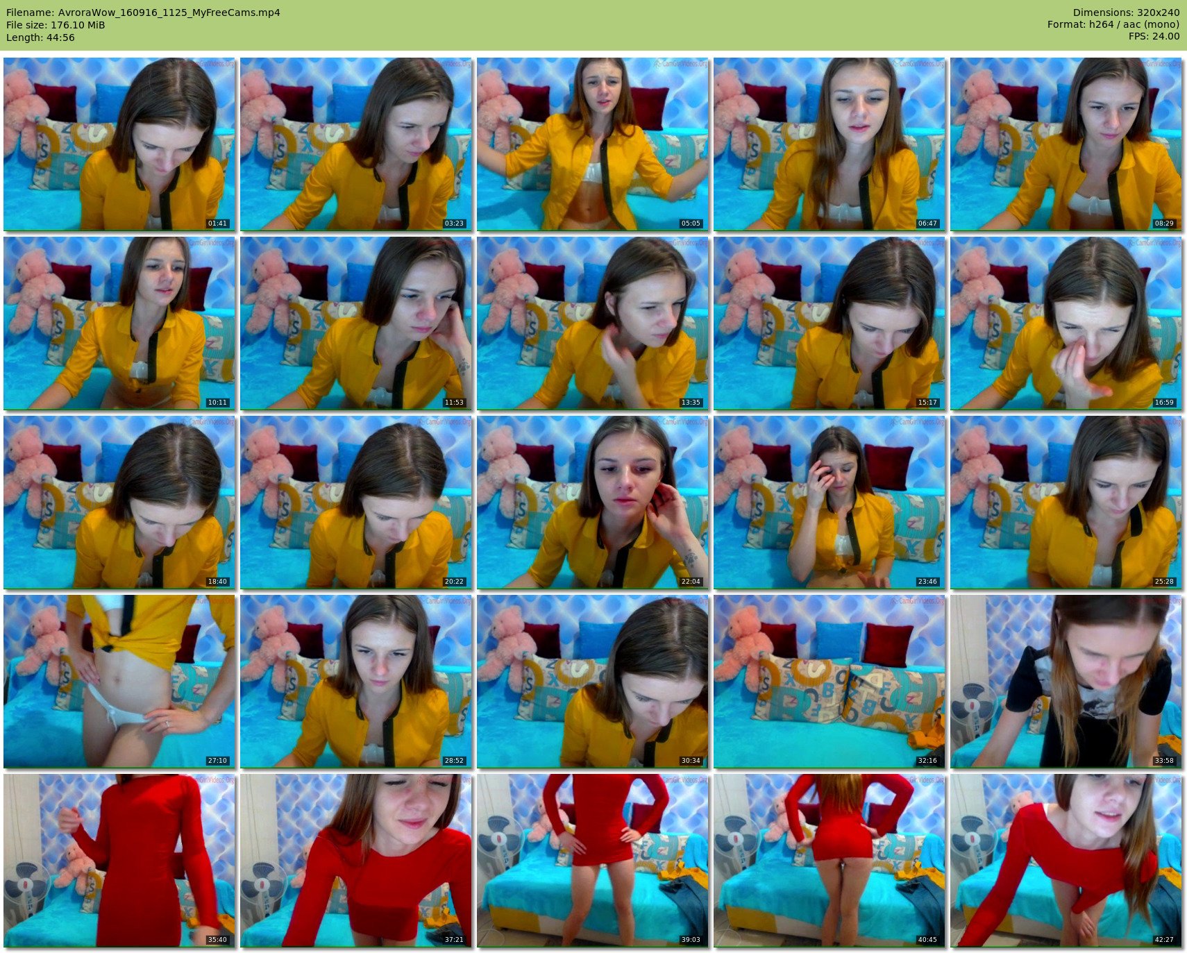Click the last thumbnail at 42:27

click(1066, 861)
